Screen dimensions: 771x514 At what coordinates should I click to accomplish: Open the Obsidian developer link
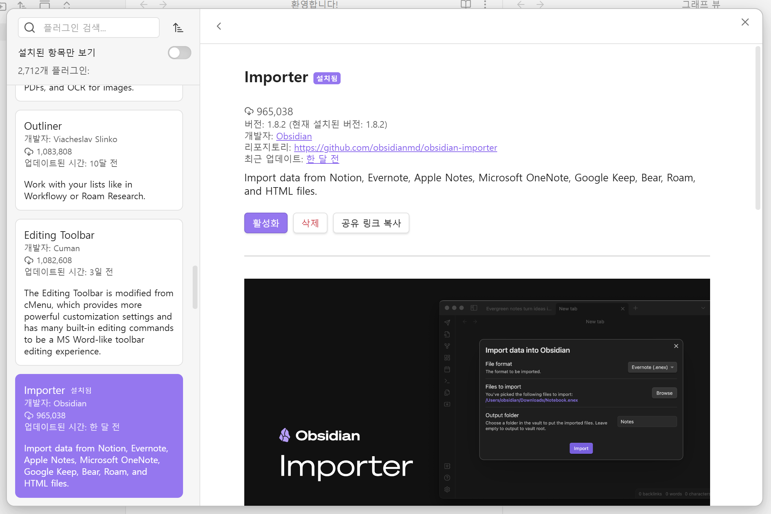tap(294, 136)
